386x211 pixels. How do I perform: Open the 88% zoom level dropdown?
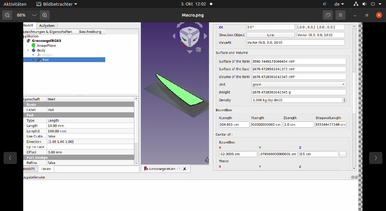(34, 15)
